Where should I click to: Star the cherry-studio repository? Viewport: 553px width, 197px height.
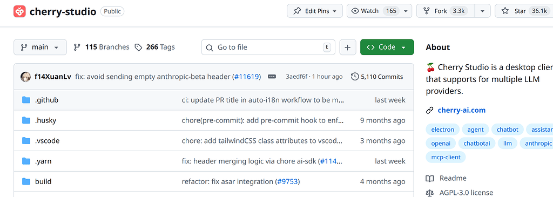pyautogui.click(x=524, y=11)
